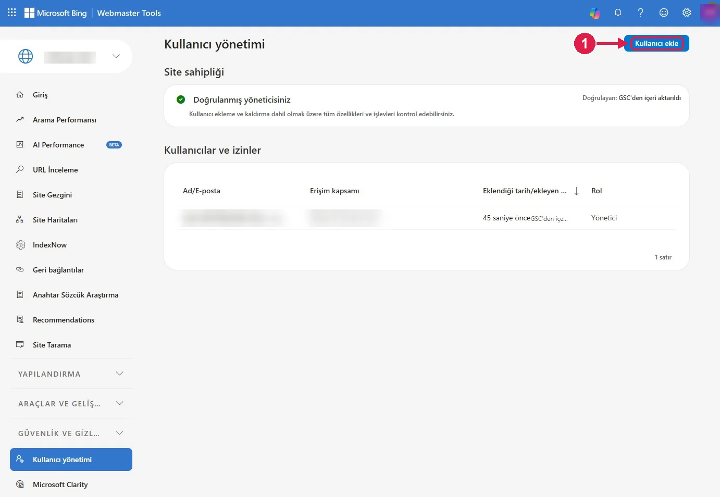The width and height of the screenshot is (720, 497).
Task: Click the Yönetici role cell
Action: pos(604,218)
